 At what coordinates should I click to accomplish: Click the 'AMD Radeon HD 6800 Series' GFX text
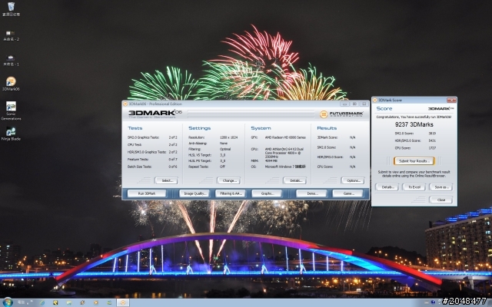coord(285,137)
